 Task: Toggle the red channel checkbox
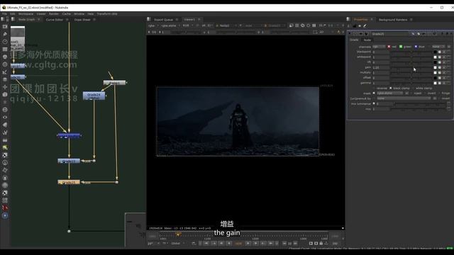pyautogui.click(x=389, y=47)
